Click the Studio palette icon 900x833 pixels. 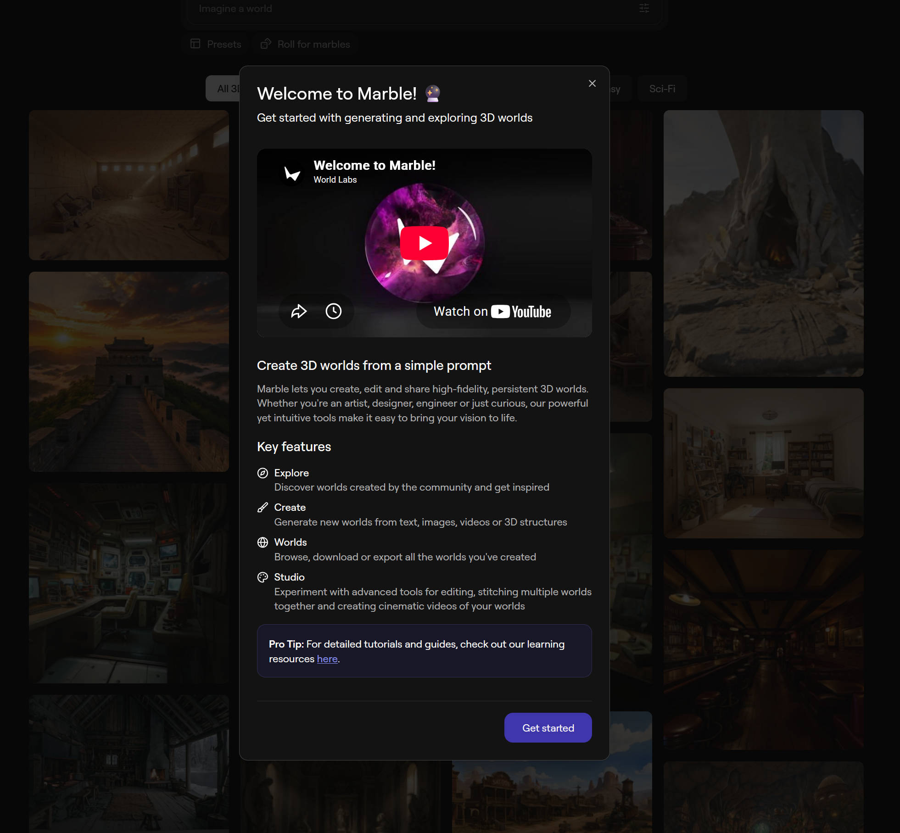pyautogui.click(x=263, y=577)
